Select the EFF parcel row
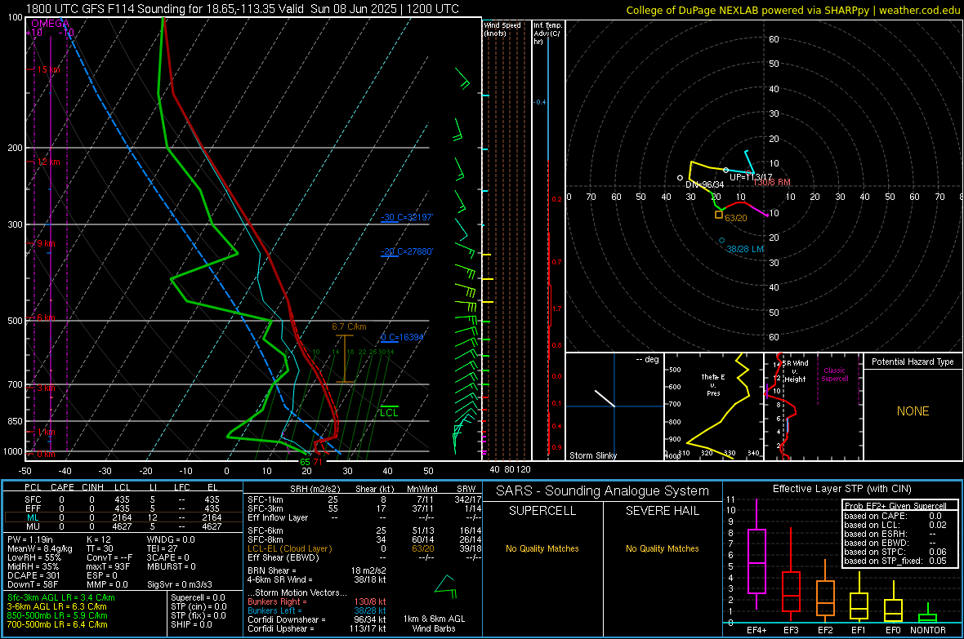The width and height of the screenshot is (964, 639). tap(123, 508)
